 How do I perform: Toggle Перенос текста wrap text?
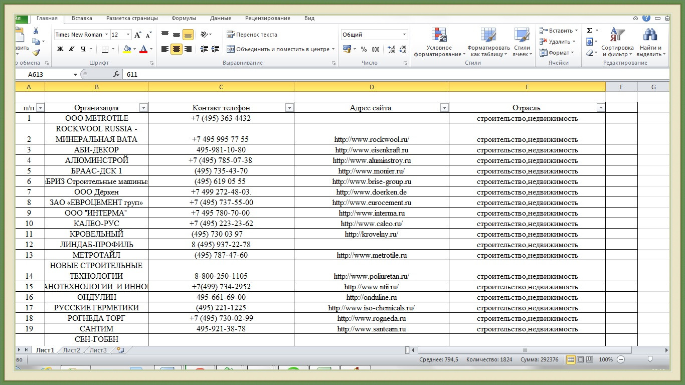(252, 35)
